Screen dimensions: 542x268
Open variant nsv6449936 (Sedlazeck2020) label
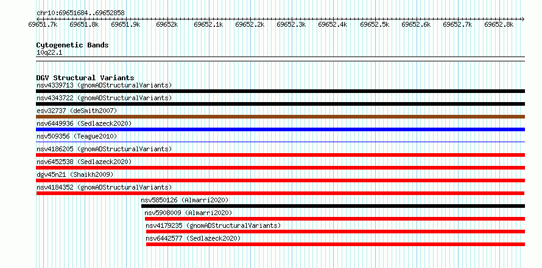tap(84, 123)
